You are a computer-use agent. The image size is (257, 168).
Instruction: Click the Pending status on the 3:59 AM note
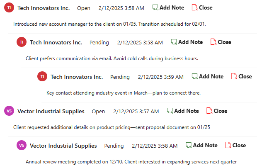pos(120,77)
